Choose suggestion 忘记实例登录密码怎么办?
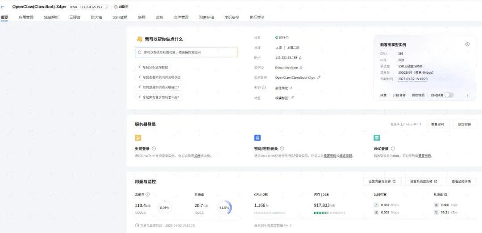 159,97
